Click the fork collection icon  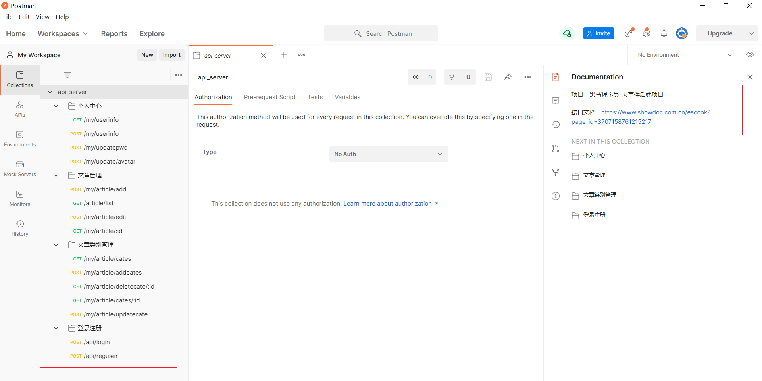(x=452, y=77)
